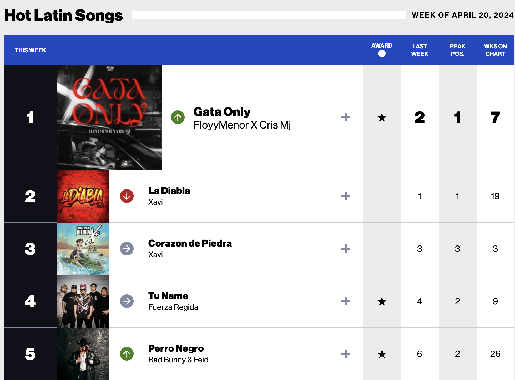Open the La Diabla cover artwork
This screenshot has height=380, width=515.
coord(83,196)
